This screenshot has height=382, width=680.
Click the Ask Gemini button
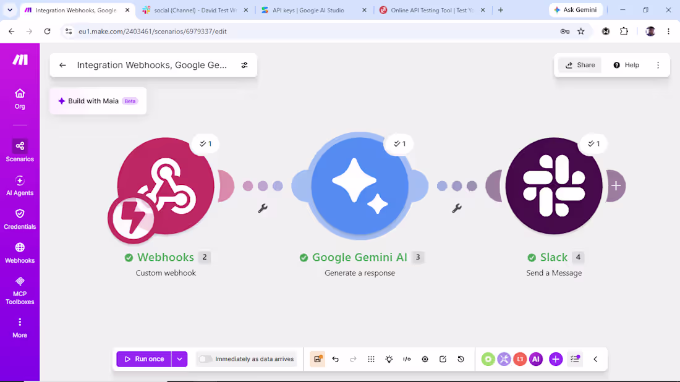576,9
